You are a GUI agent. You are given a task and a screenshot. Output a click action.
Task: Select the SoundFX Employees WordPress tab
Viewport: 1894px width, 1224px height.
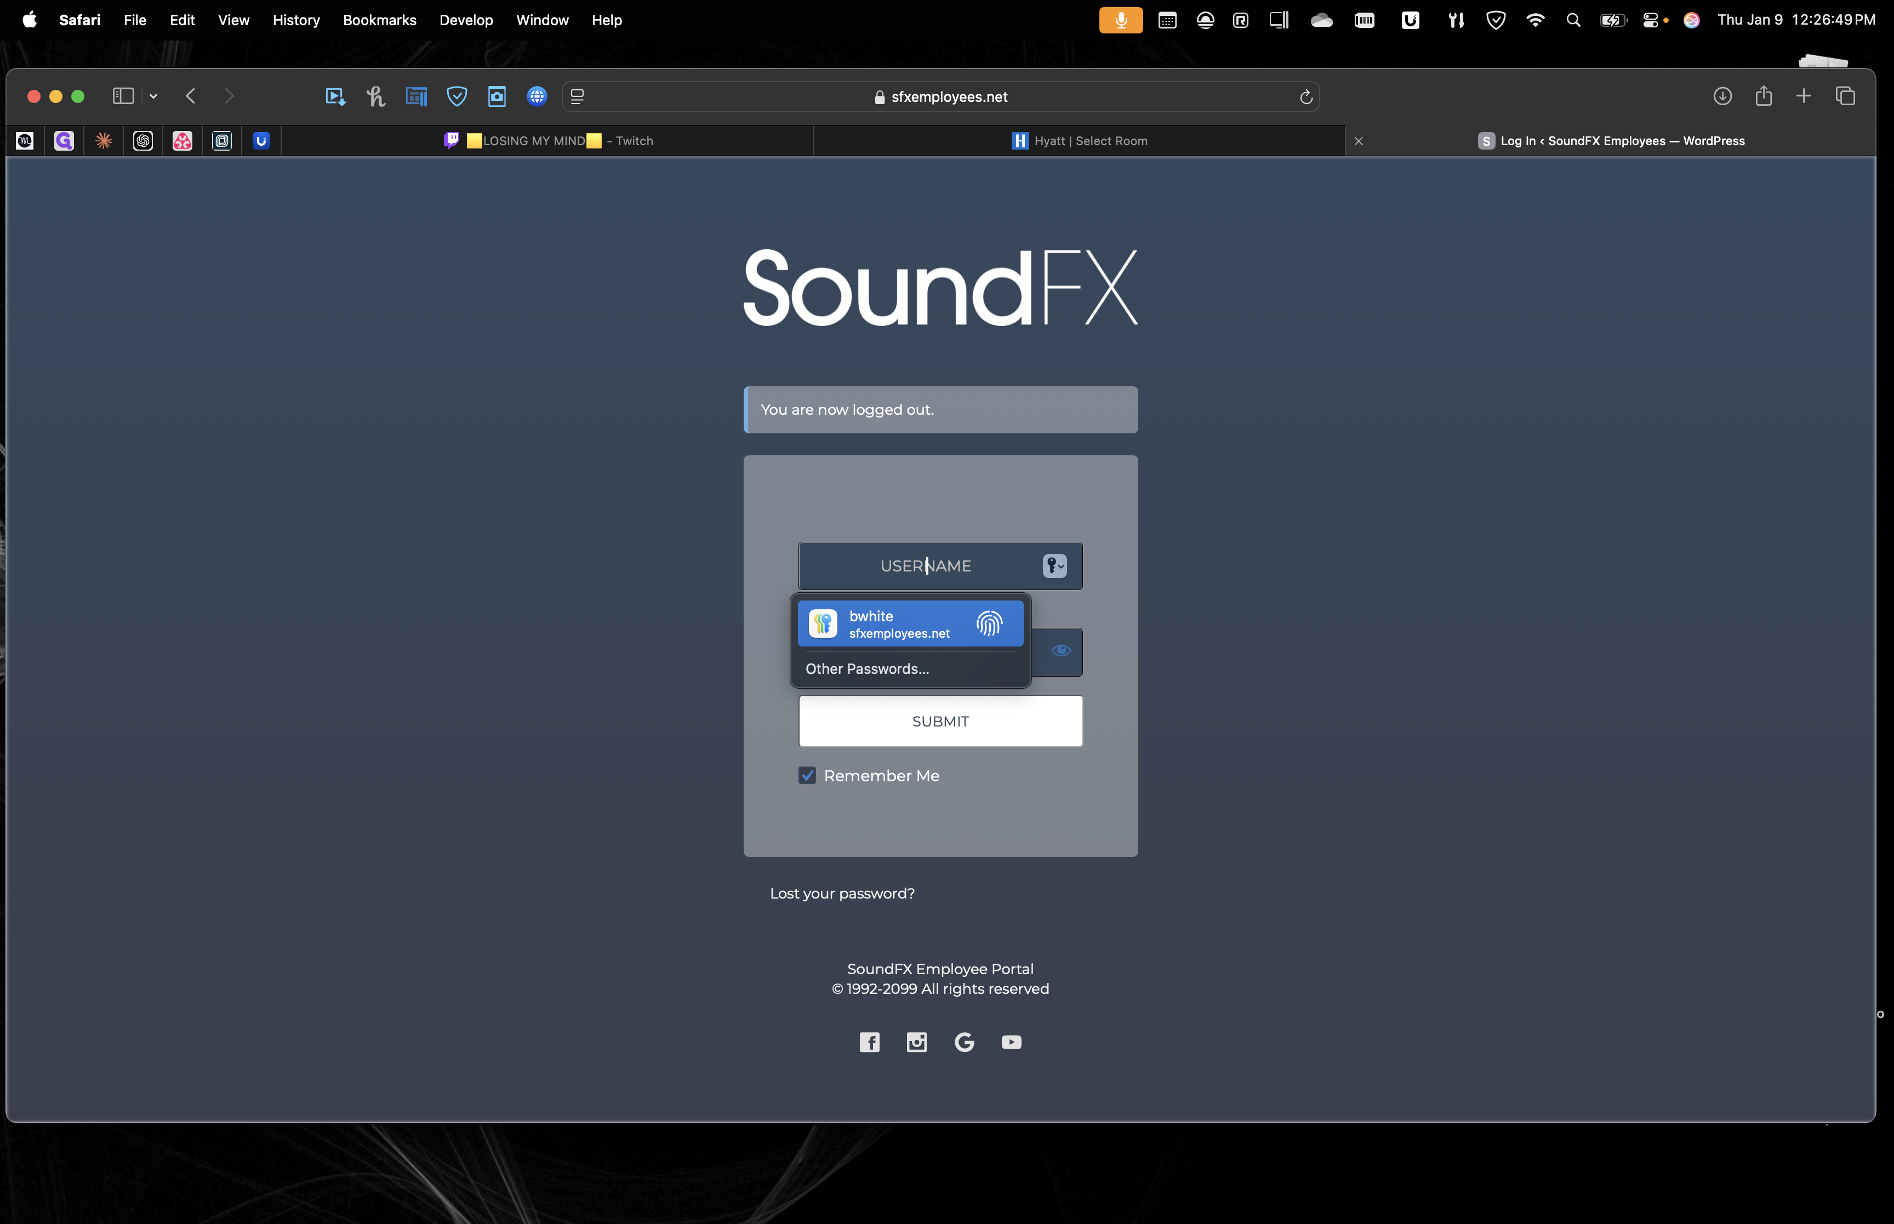tap(1611, 141)
